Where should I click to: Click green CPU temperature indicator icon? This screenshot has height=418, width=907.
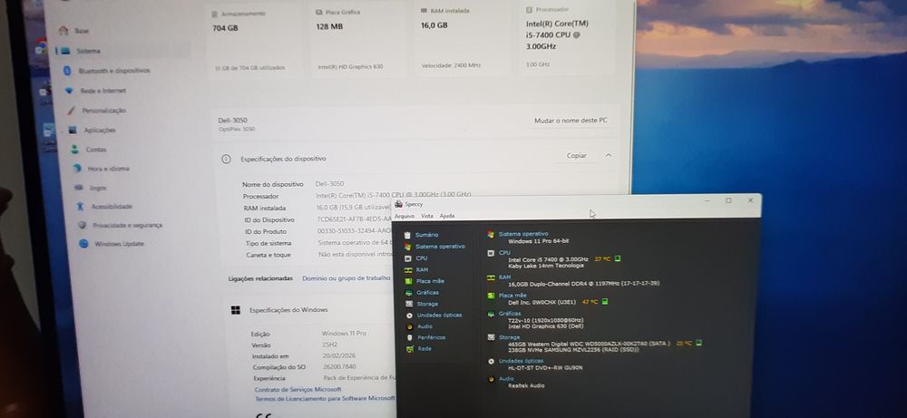(617, 259)
